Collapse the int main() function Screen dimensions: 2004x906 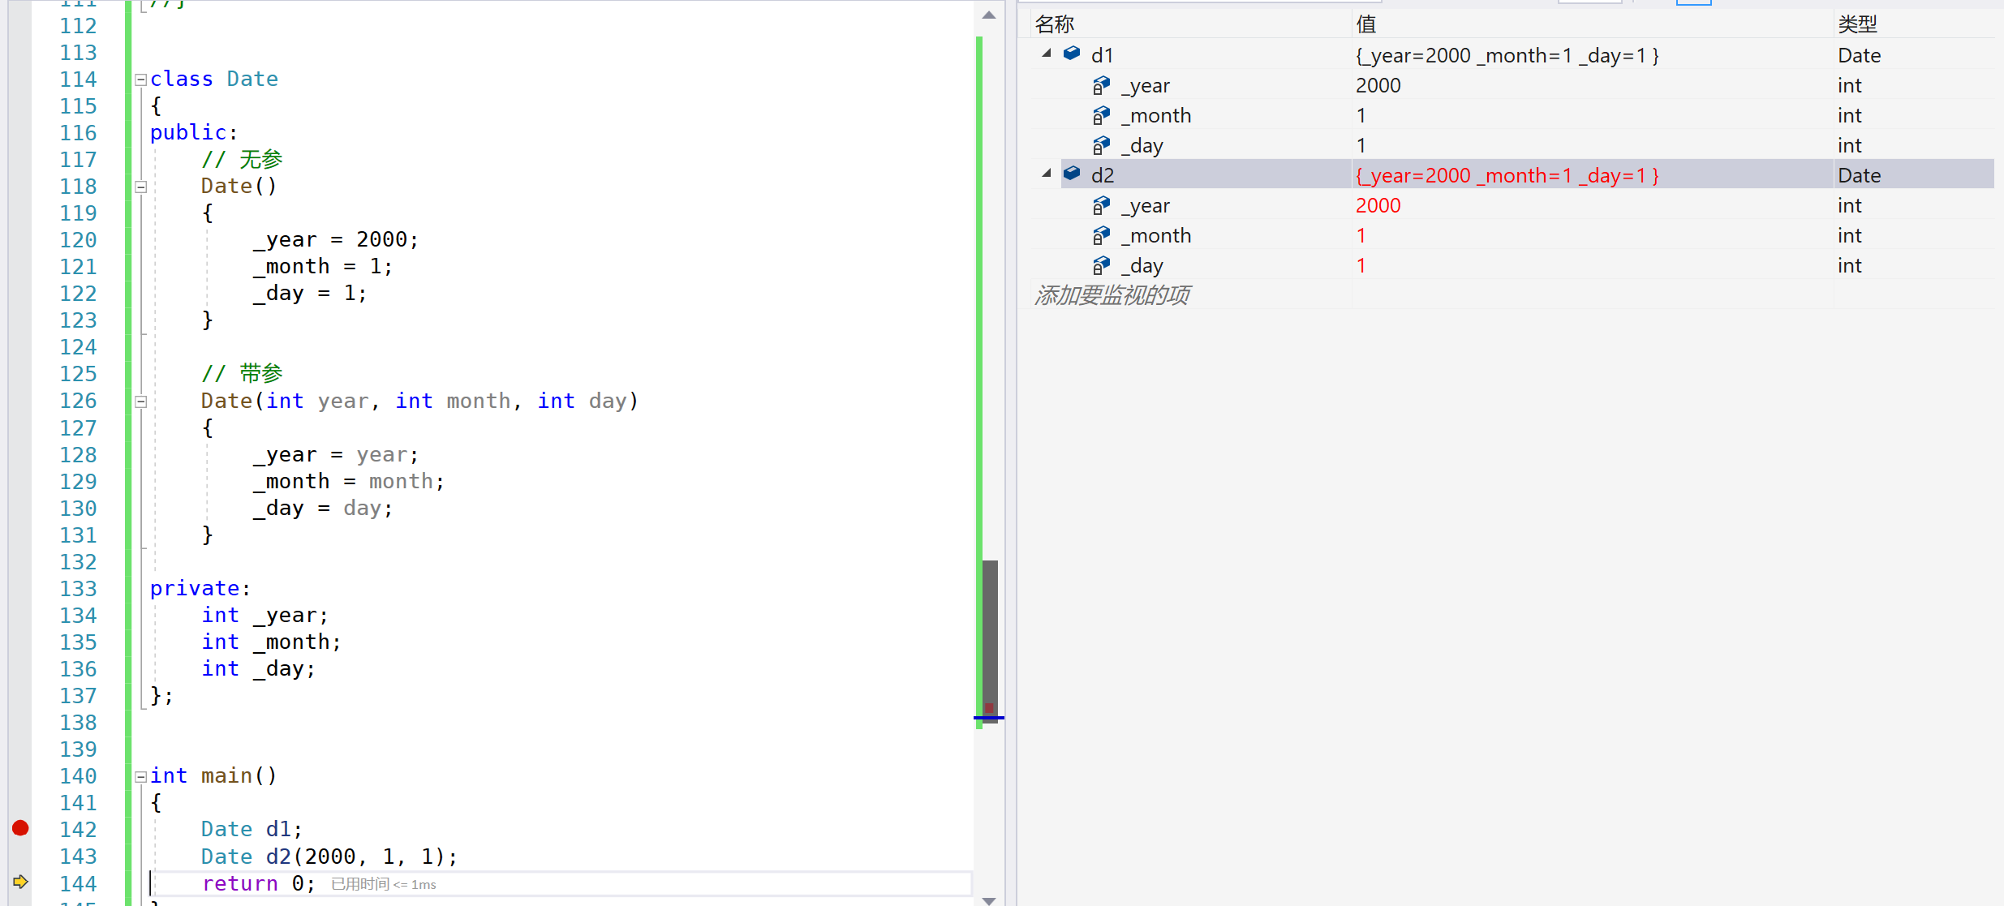(x=140, y=776)
